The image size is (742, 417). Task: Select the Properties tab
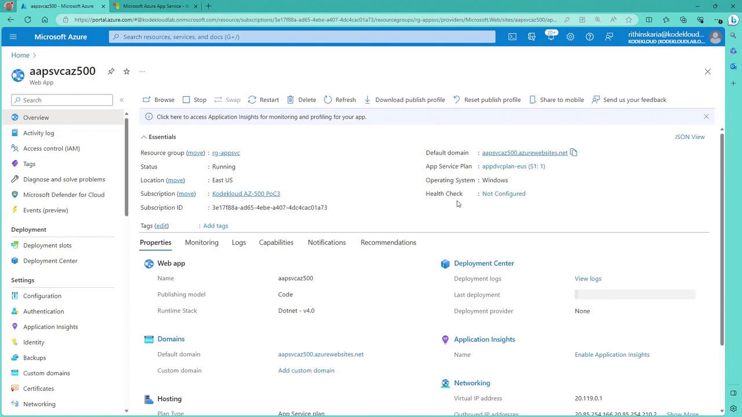(x=155, y=242)
